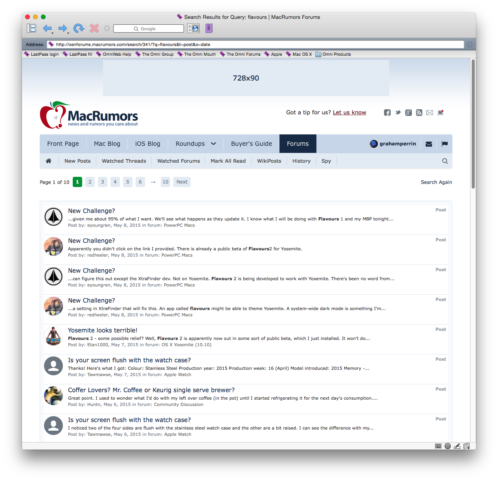Open the LastPass login bookmark
Screen dimensions: 498x481
coord(42,54)
